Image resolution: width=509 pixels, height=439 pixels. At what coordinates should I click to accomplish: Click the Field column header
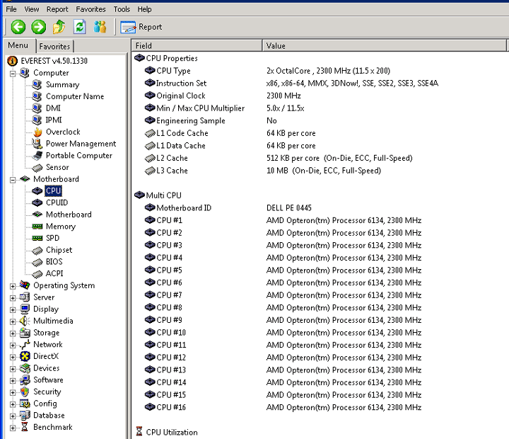(x=197, y=45)
